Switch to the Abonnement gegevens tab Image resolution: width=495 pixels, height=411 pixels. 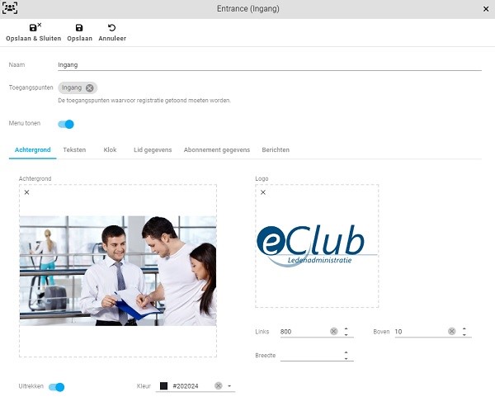pyautogui.click(x=217, y=149)
